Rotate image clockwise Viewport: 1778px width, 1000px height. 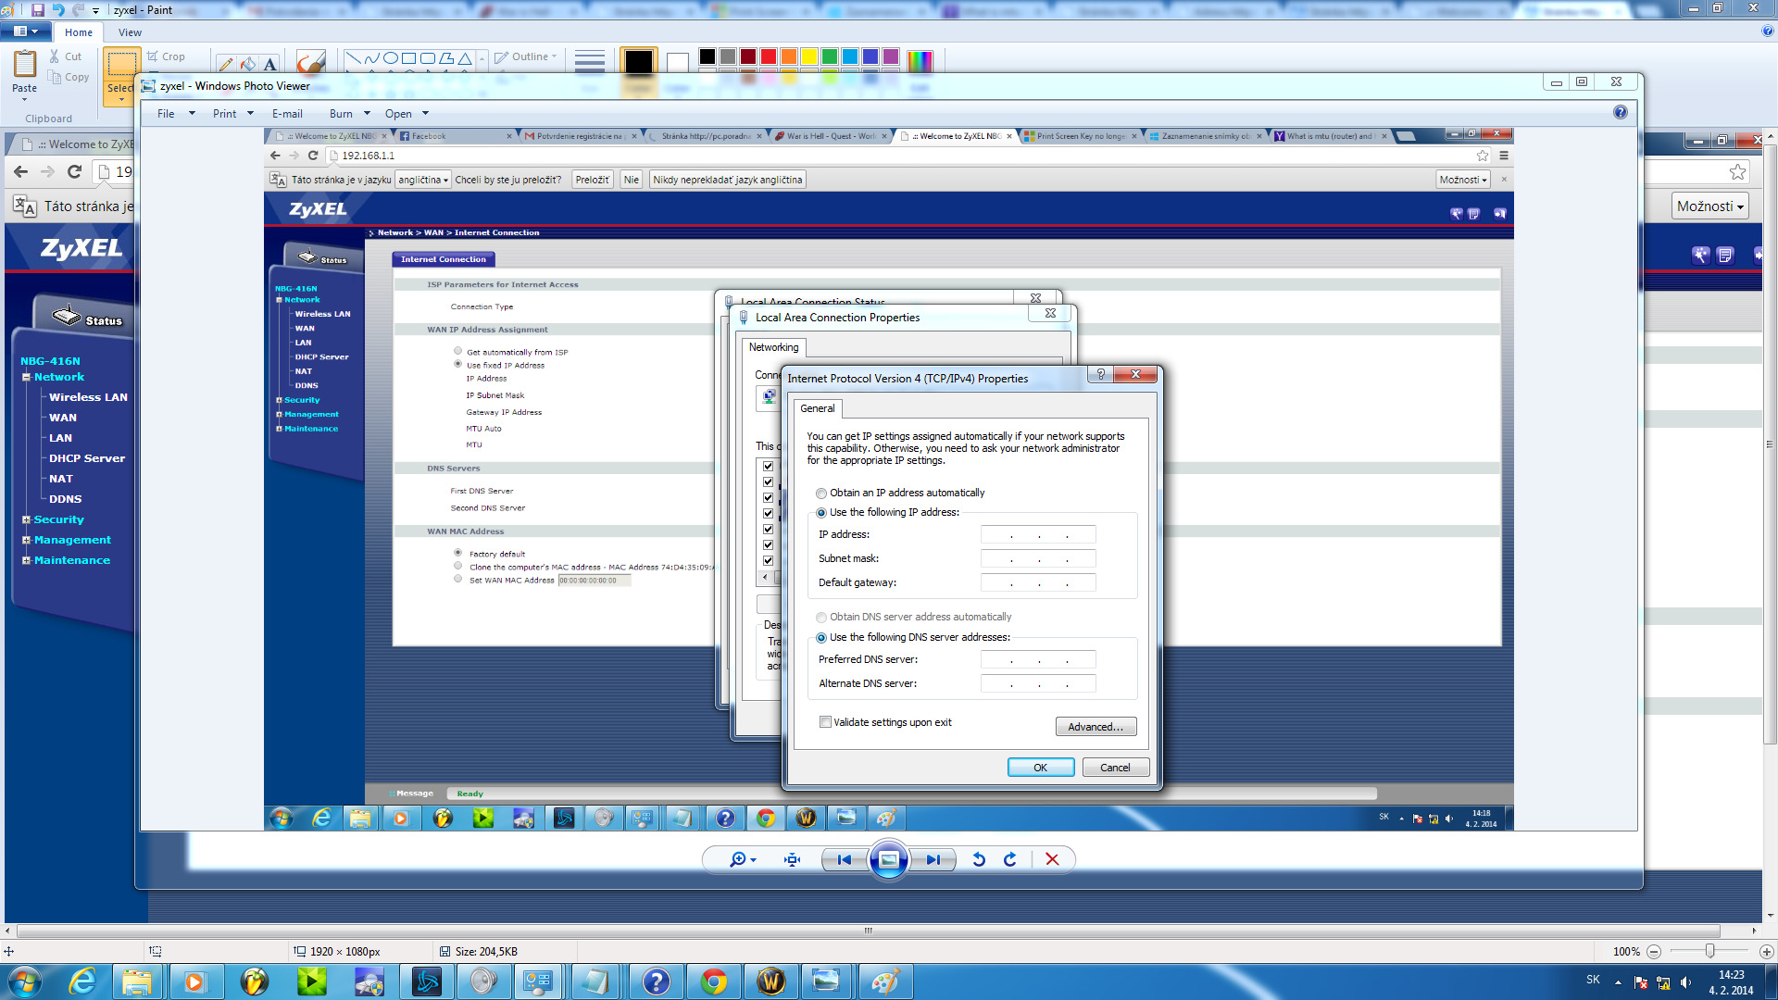coord(1010,859)
